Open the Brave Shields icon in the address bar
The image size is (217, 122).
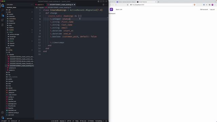point(194,5)
